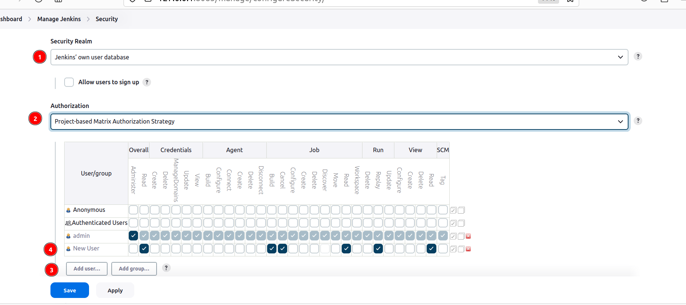Click the View column group header

point(415,150)
